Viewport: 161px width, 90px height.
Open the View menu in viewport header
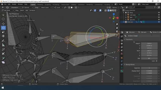click(17, 10)
